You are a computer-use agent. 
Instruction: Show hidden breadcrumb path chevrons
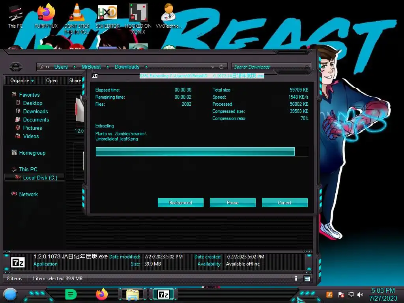47,67
